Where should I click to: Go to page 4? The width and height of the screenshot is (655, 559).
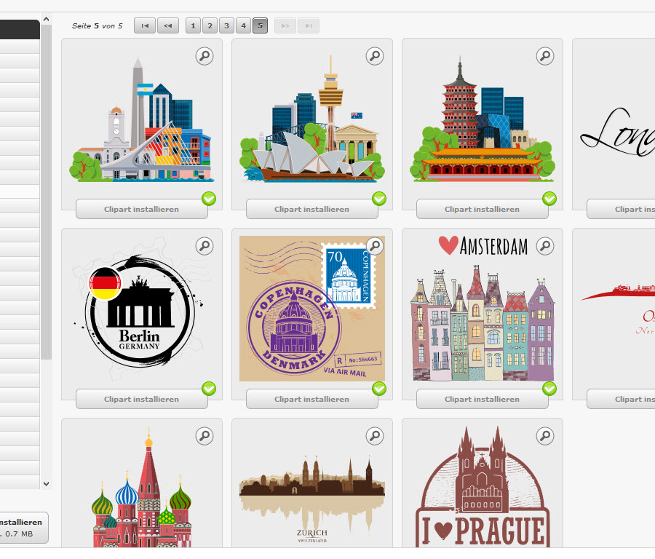(x=243, y=26)
